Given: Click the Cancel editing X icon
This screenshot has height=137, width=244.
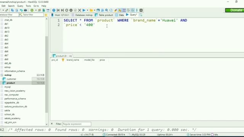Looking at the screenshot, I should 80,10.
